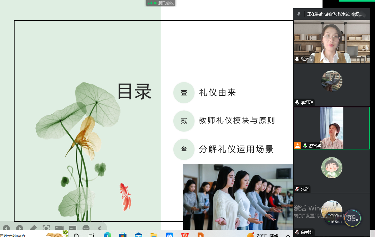Select 张木花's video thumbnail
The height and width of the screenshot is (237, 375).
331,41
